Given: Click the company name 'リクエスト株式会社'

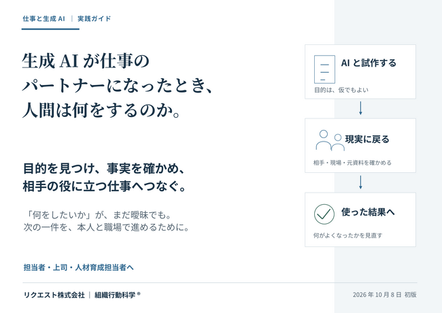Looking at the screenshot, I should click(54, 295).
